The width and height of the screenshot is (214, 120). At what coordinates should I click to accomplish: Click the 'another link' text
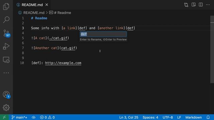coord(111,28)
